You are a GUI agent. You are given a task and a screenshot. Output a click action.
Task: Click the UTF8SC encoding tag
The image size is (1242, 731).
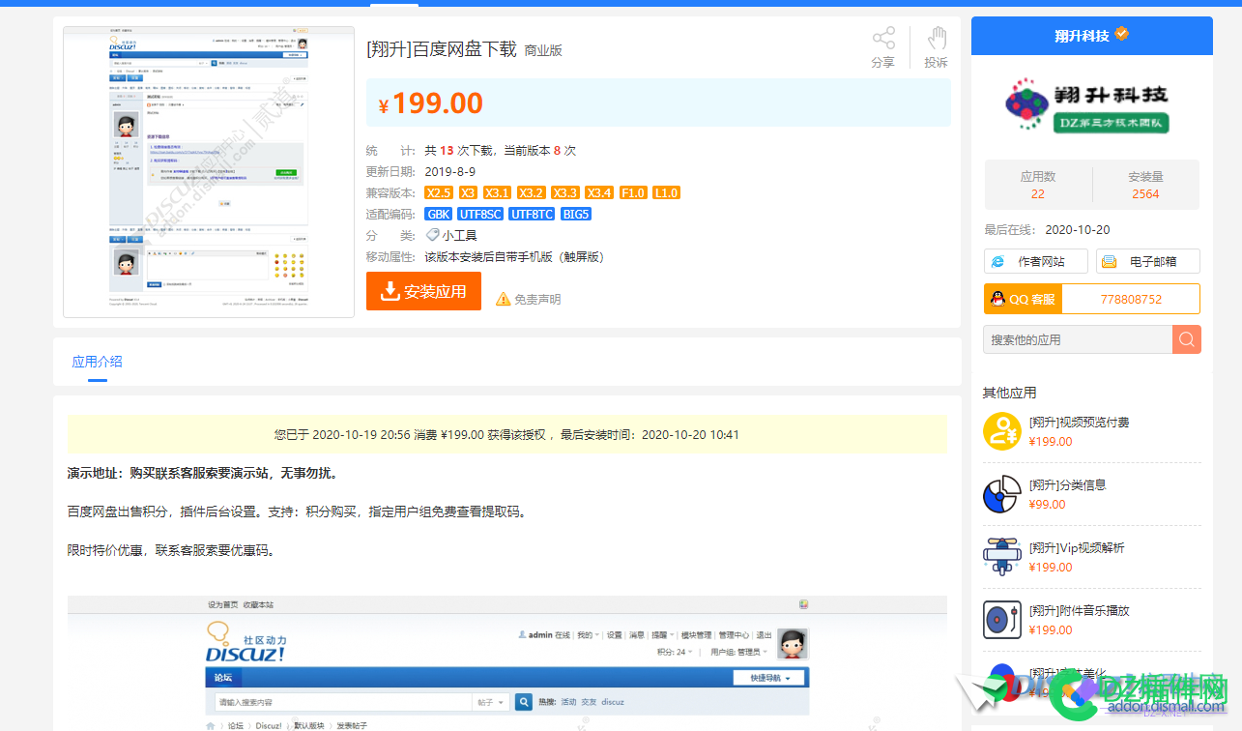point(480,214)
